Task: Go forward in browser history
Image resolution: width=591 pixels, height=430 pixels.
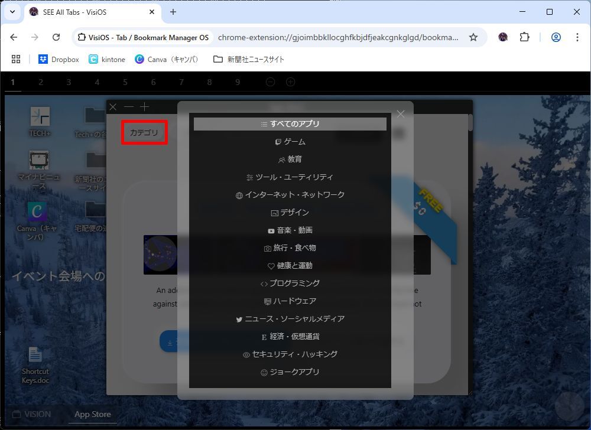Action: point(35,37)
